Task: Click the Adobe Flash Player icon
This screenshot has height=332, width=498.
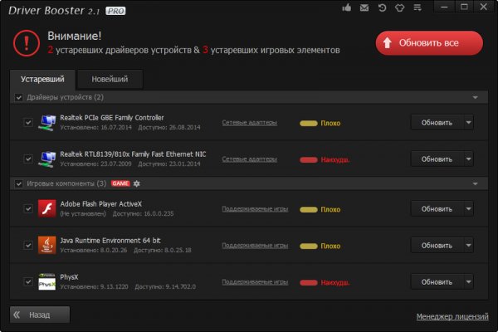Action: click(47, 208)
